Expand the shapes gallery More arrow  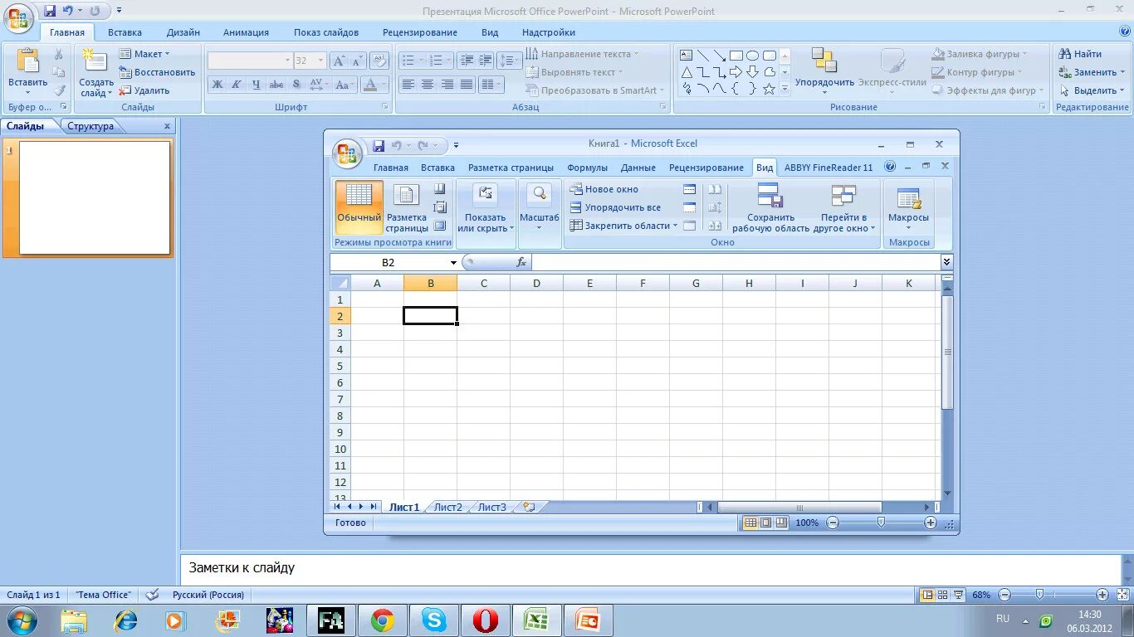pyautogui.click(x=785, y=89)
